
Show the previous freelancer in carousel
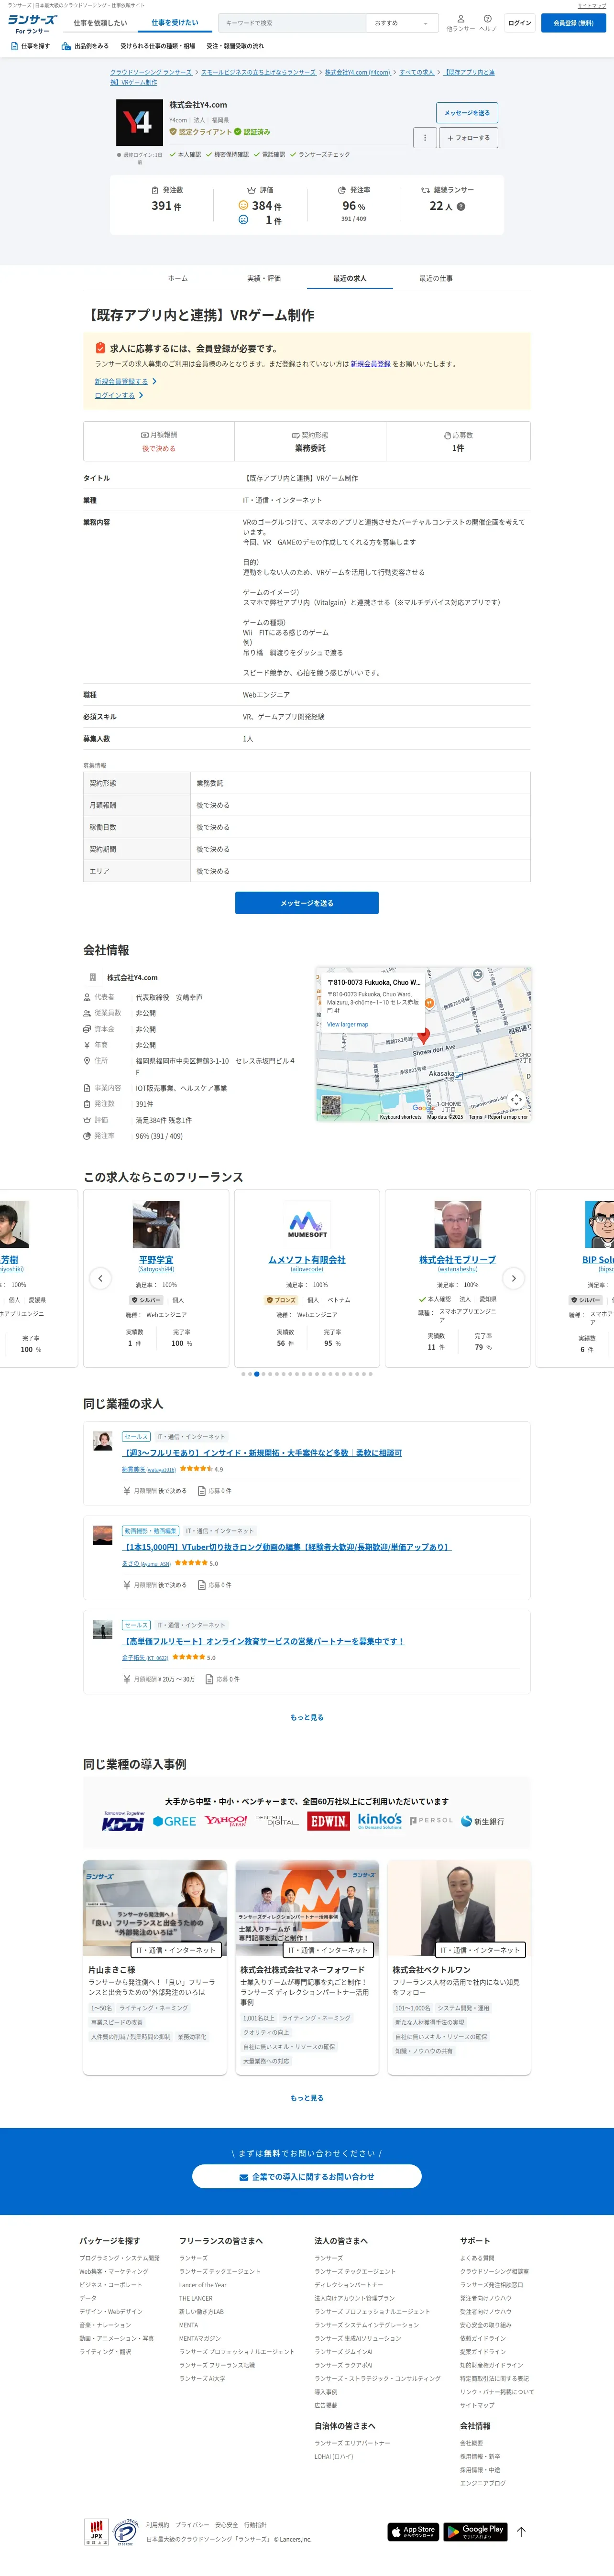100,1278
